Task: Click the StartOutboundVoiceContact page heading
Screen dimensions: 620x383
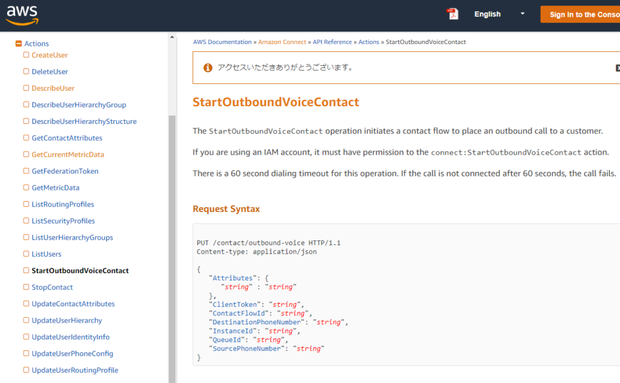Action: click(275, 101)
